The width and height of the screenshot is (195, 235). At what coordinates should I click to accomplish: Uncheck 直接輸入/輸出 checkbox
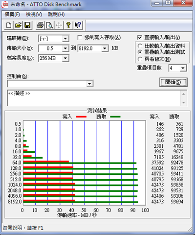(x=140, y=38)
